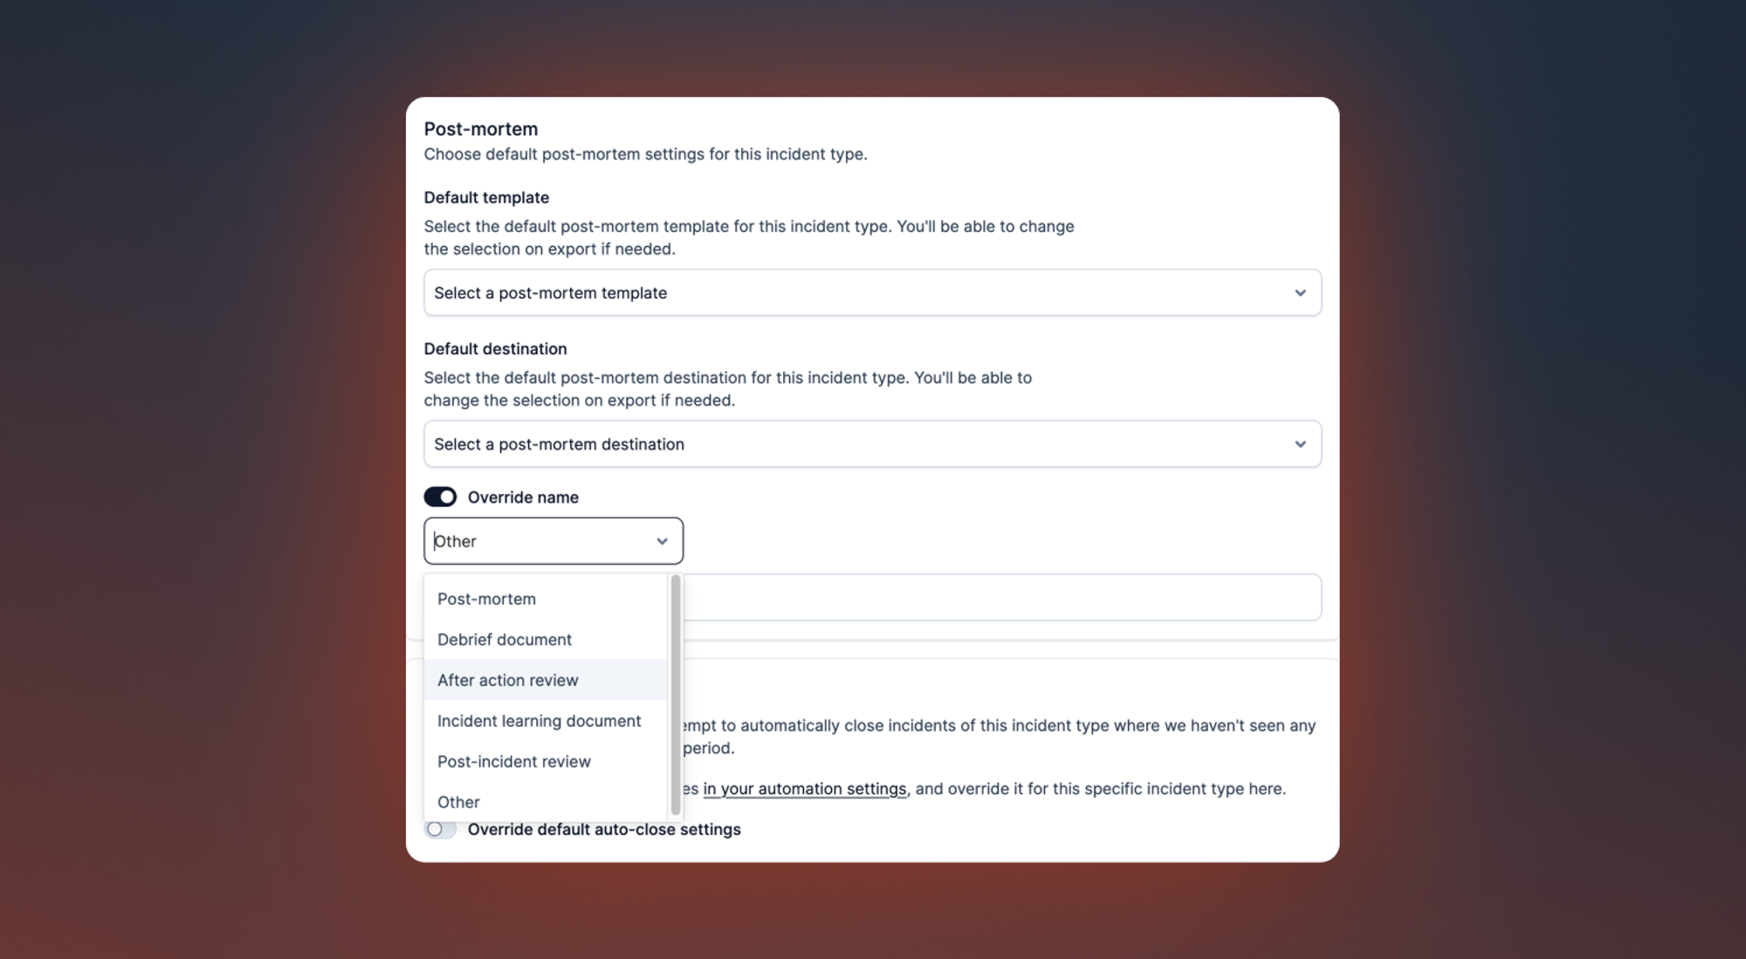Click the chevron in the template selector
Image resolution: width=1746 pixels, height=959 pixels.
tap(1300, 293)
